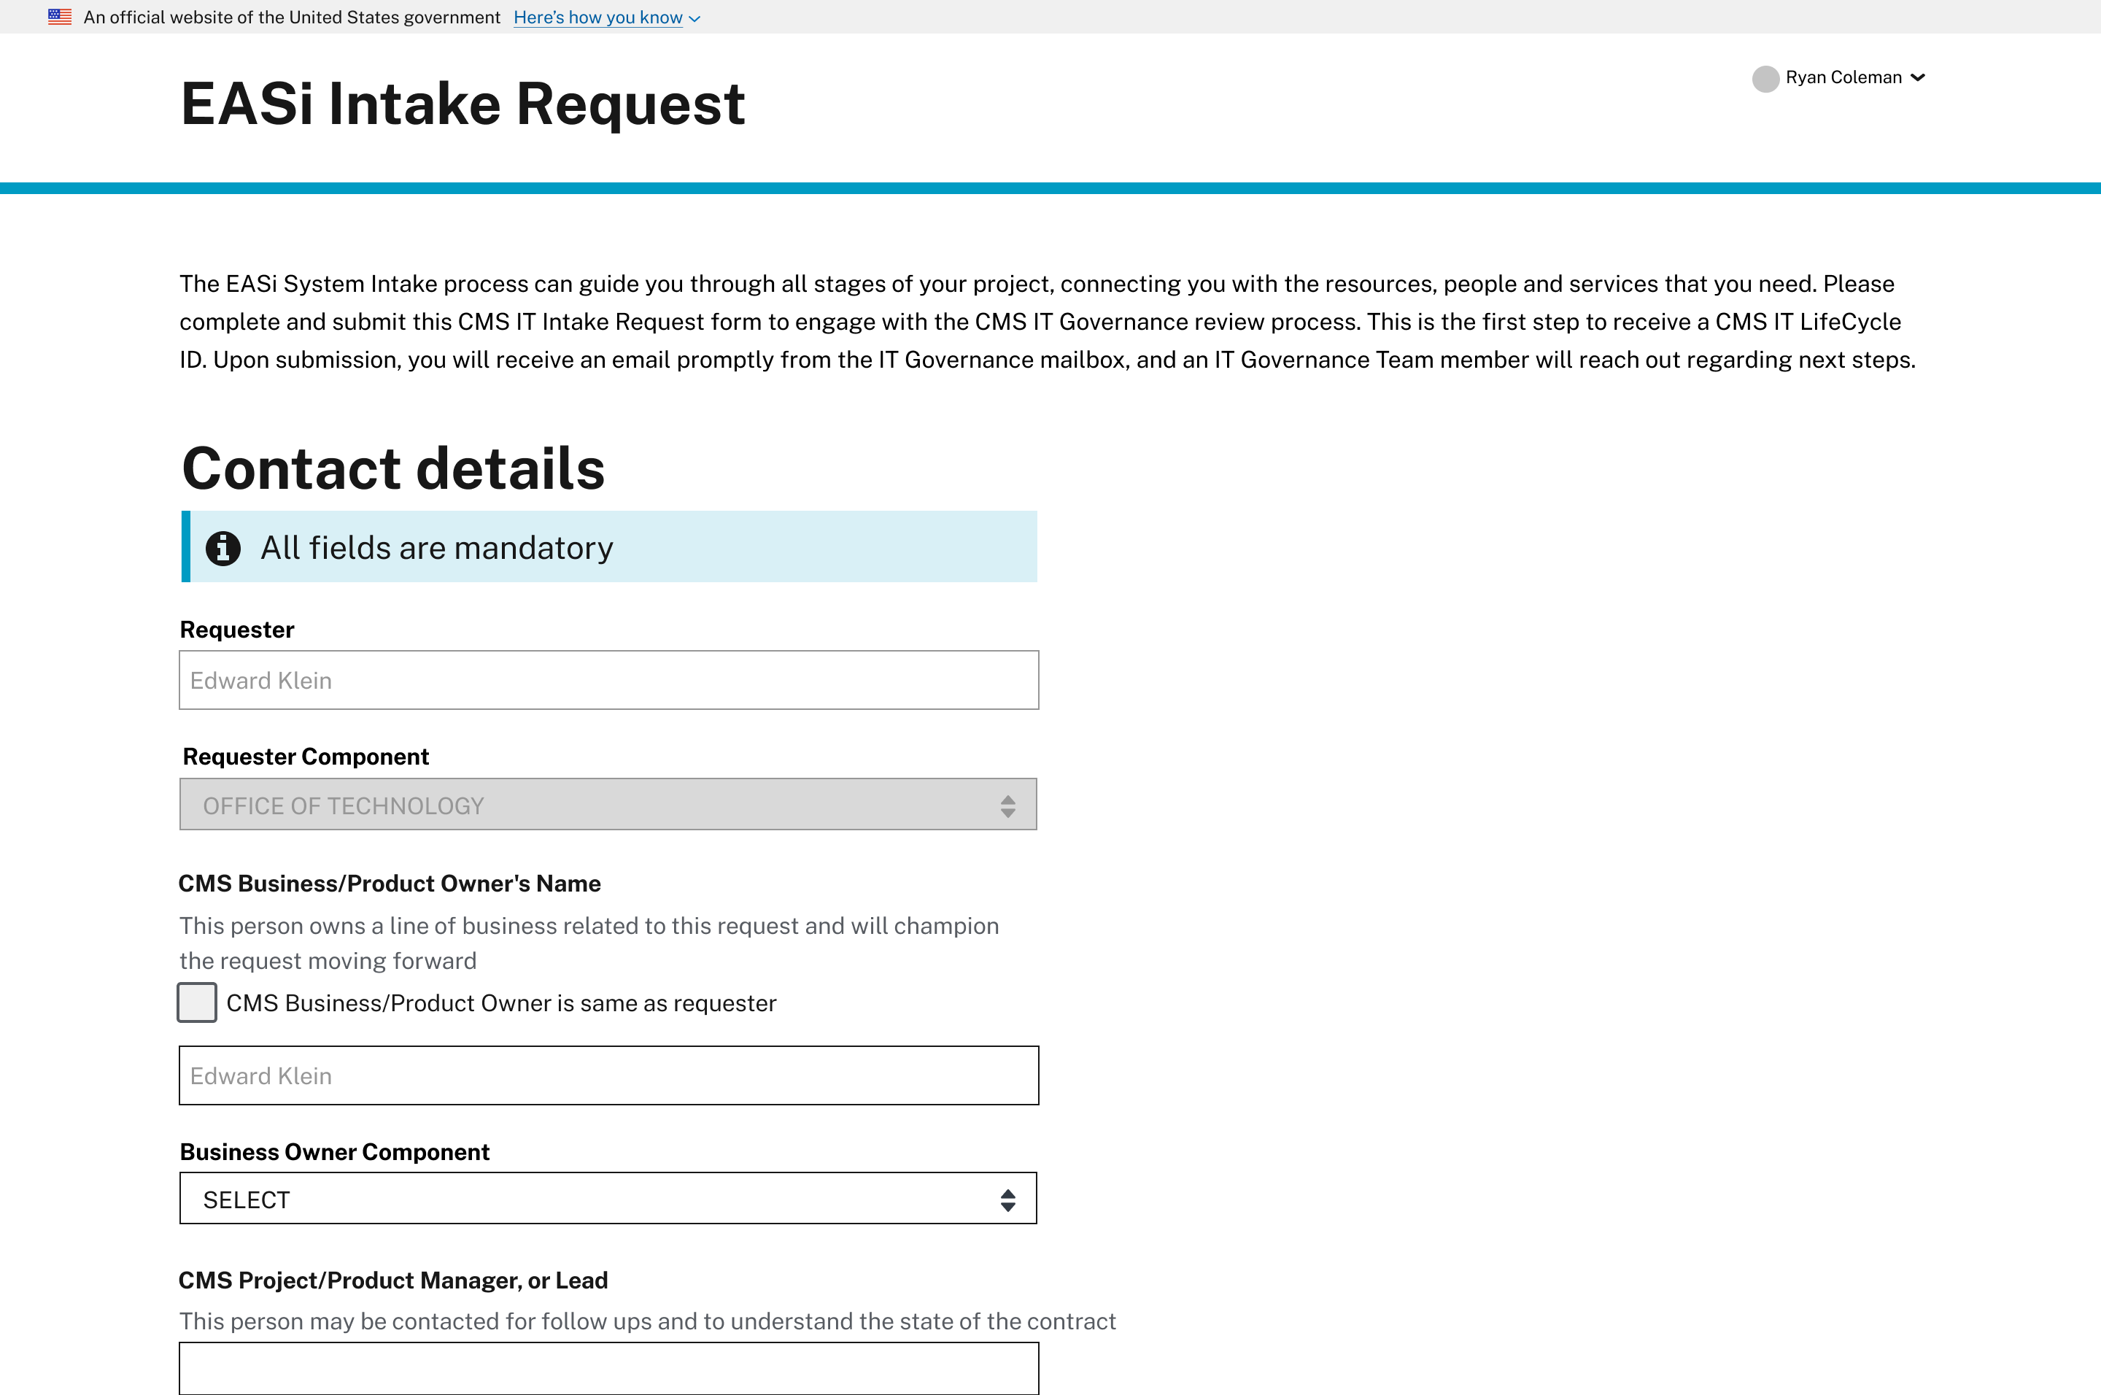Click the info icon in the mandatory fields notice
This screenshot has width=2101, height=1395.
coord(223,548)
